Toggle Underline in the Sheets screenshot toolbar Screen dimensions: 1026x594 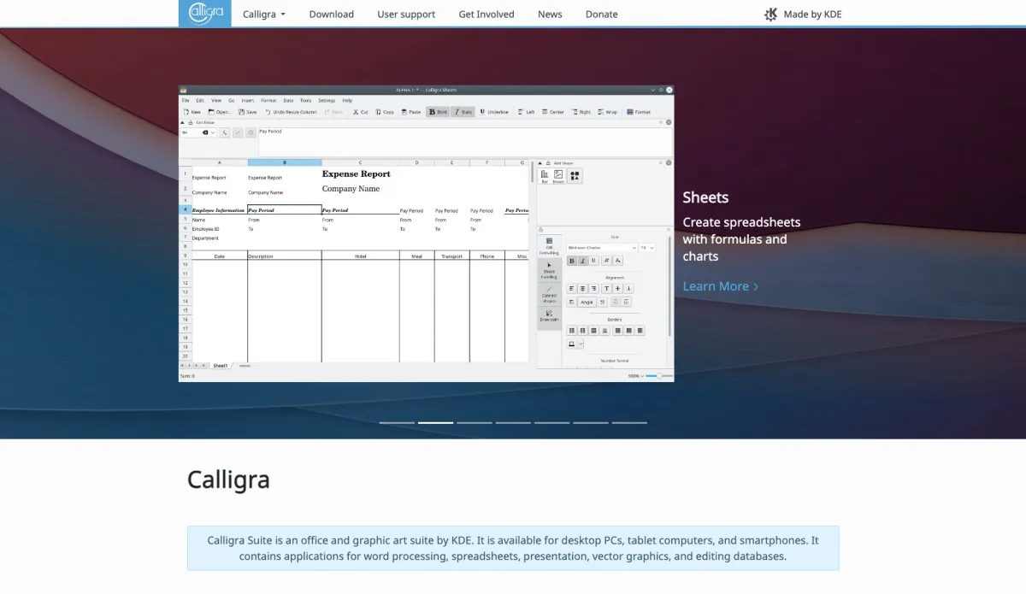pyautogui.click(x=494, y=112)
